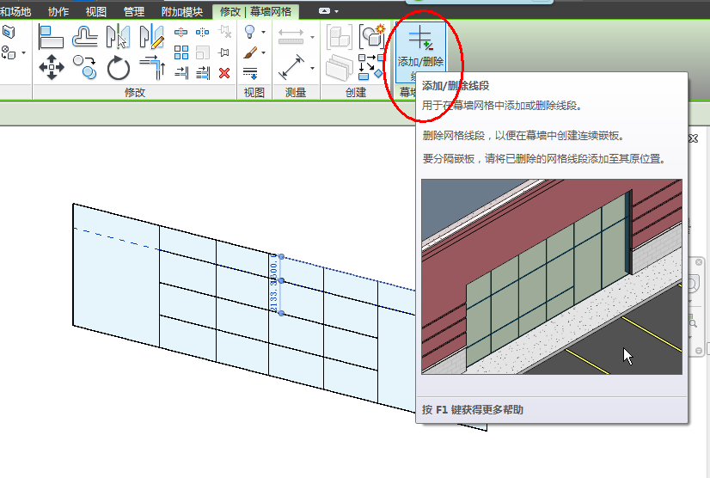Screen dimensions: 710x478
Task: Activate the Rotate tool
Action: pyautogui.click(x=118, y=68)
